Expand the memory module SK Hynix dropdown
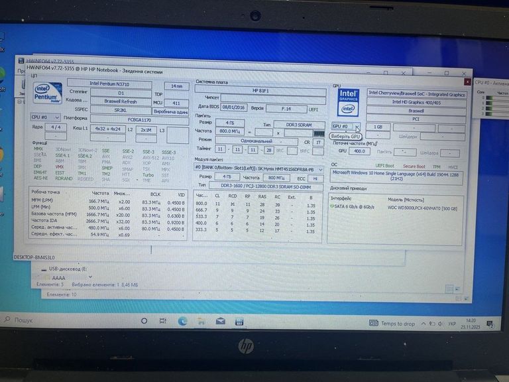The image size is (509, 382). point(258,169)
